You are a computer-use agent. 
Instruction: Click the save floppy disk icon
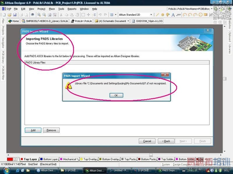(15, 15)
